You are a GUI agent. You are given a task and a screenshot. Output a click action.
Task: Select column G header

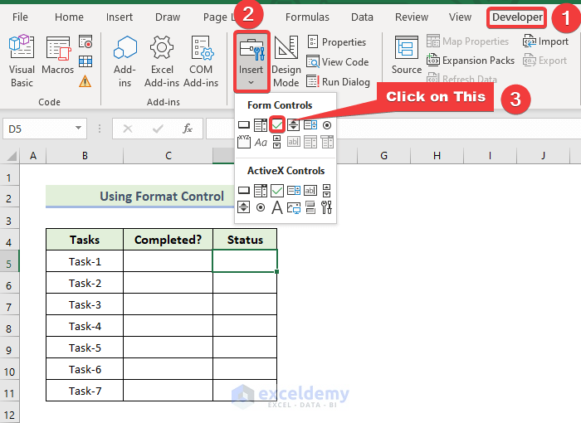(x=383, y=156)
